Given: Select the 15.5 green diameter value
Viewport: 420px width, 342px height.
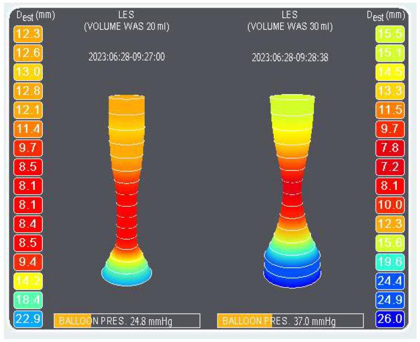Looking at the screenshot, I should pos(390,34).
